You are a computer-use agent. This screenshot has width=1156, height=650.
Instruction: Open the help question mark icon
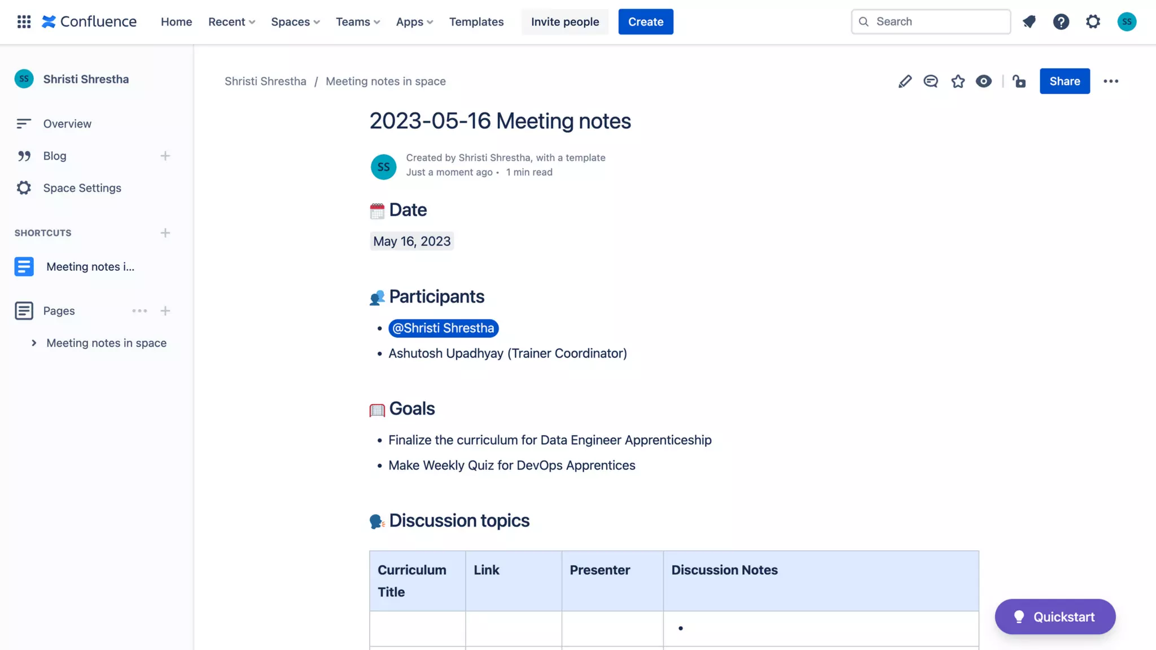coord(1061,21)
